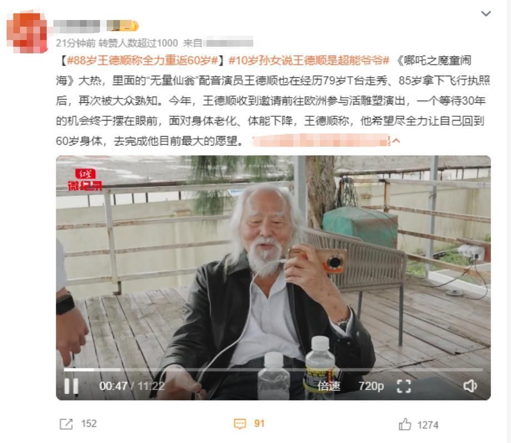Click the 21分钟前 post timestamp
Screen dimensions: 511x443
pos(76,43)
